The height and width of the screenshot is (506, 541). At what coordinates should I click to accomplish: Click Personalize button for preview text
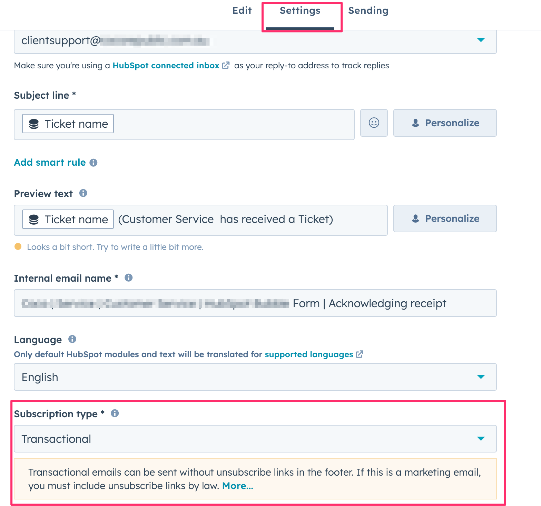click(445, 218)
